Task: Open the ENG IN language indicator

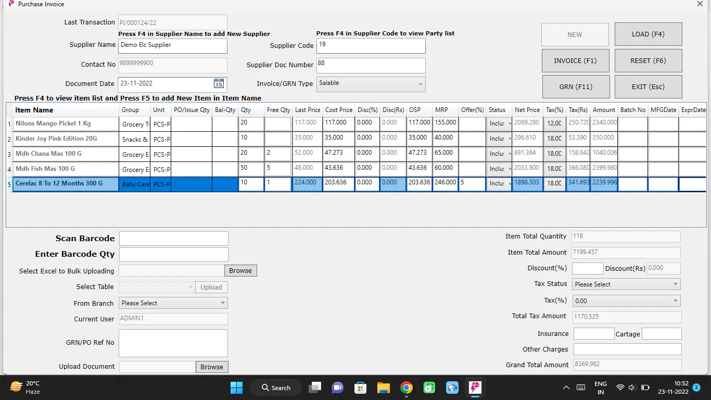Action: pos(601,388)
